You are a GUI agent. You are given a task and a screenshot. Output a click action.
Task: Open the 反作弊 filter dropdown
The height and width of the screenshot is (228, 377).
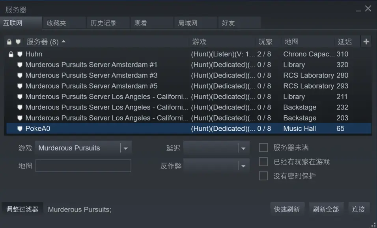[216, 166]
